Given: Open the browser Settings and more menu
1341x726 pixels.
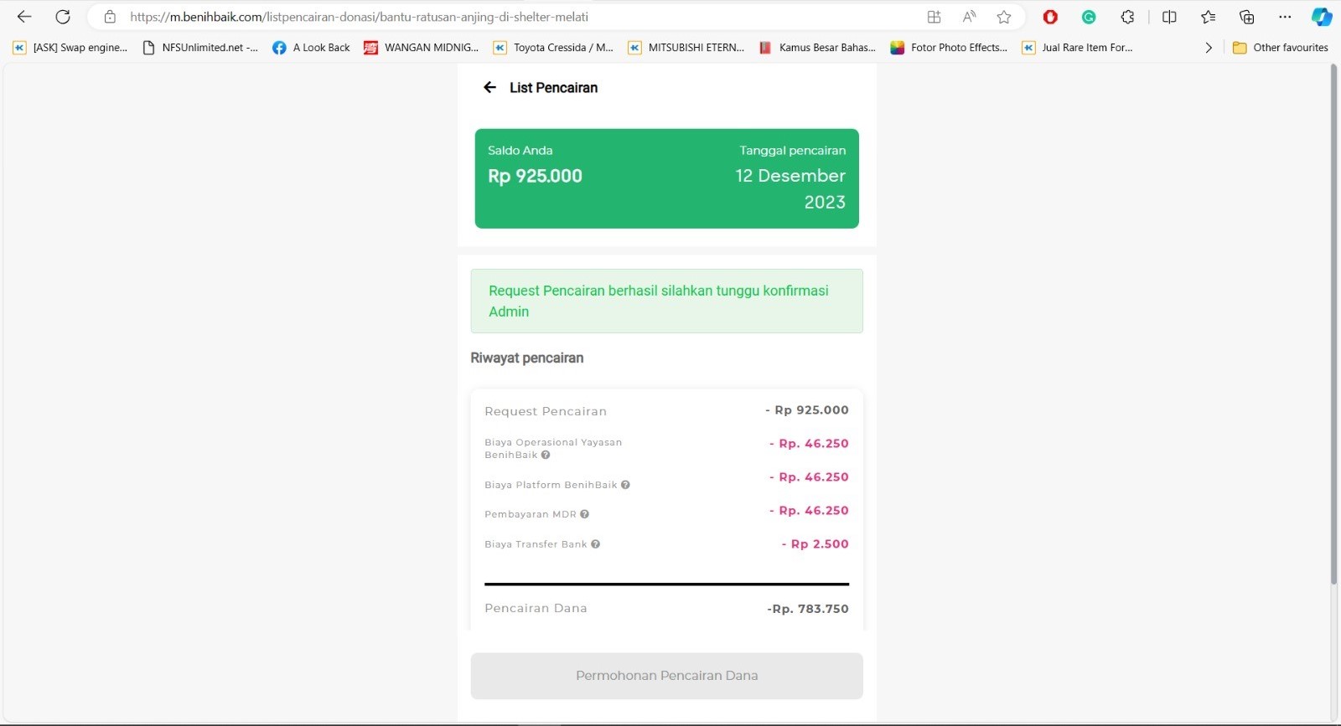Looking at the screenshot, I should [x=1285, y=17].
